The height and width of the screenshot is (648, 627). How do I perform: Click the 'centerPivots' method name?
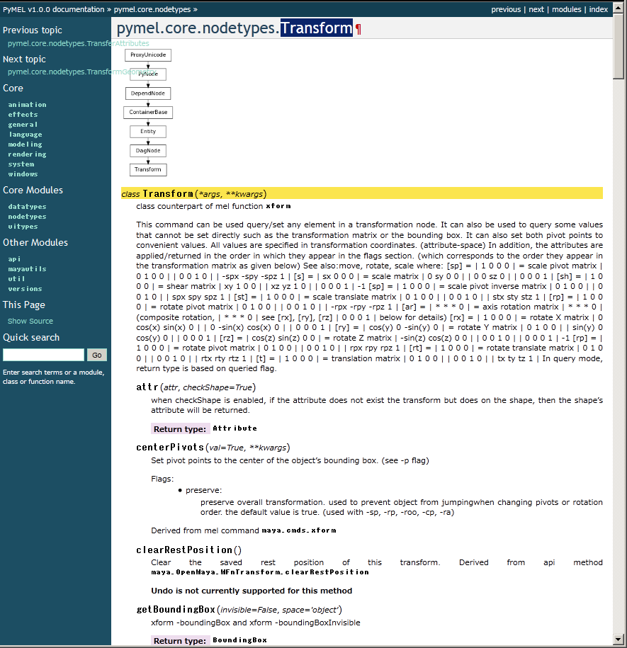coord(170,447)
